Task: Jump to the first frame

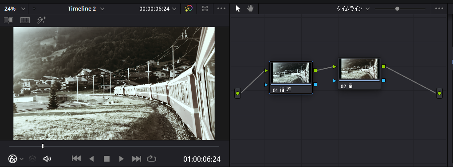Action: tap(76, 159)
